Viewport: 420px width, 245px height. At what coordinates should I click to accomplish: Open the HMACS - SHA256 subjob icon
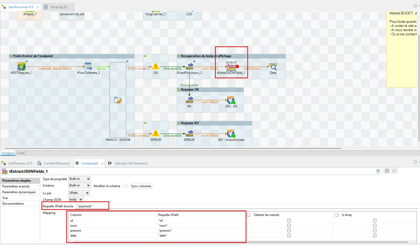point(118,100)
